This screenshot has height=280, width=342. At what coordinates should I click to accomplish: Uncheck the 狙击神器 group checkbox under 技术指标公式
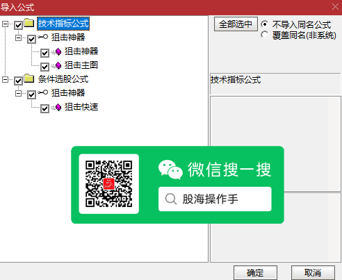coord(31,39)
